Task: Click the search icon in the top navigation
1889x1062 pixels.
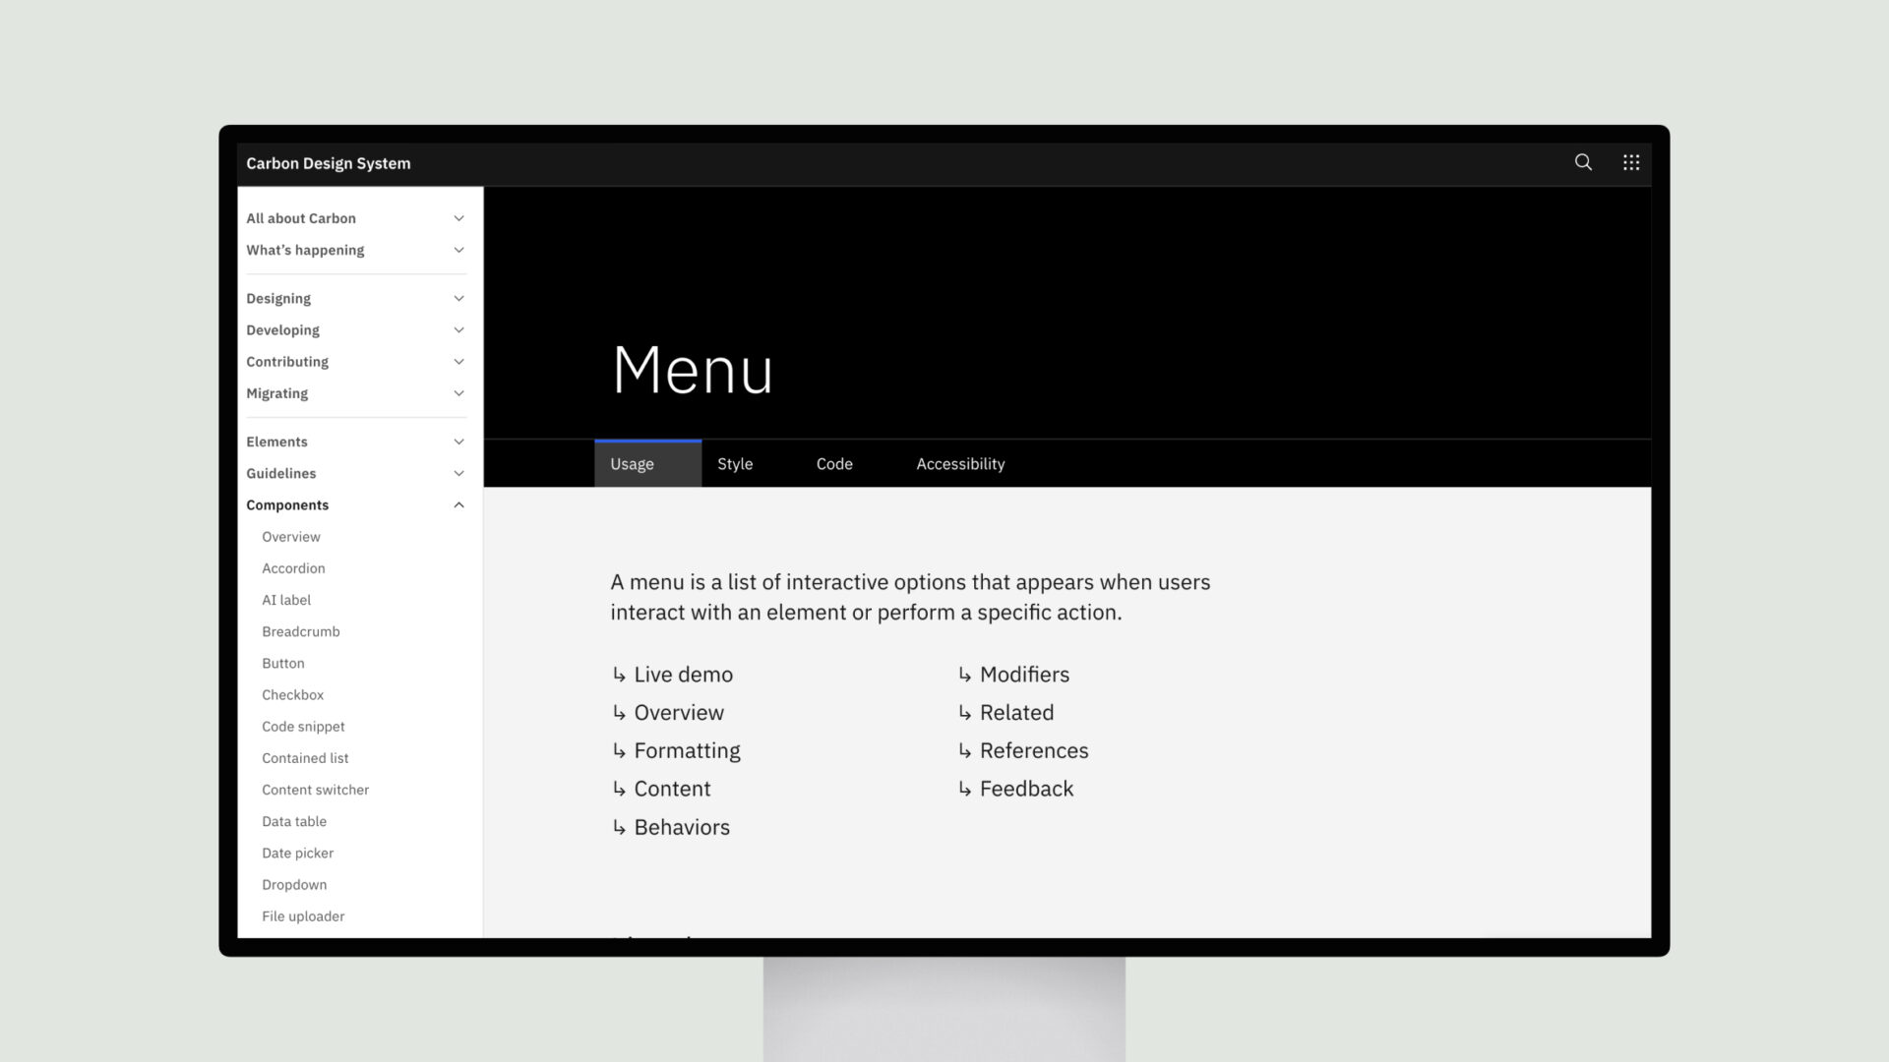Action: pyautogui.click(x=1583, y=162)
